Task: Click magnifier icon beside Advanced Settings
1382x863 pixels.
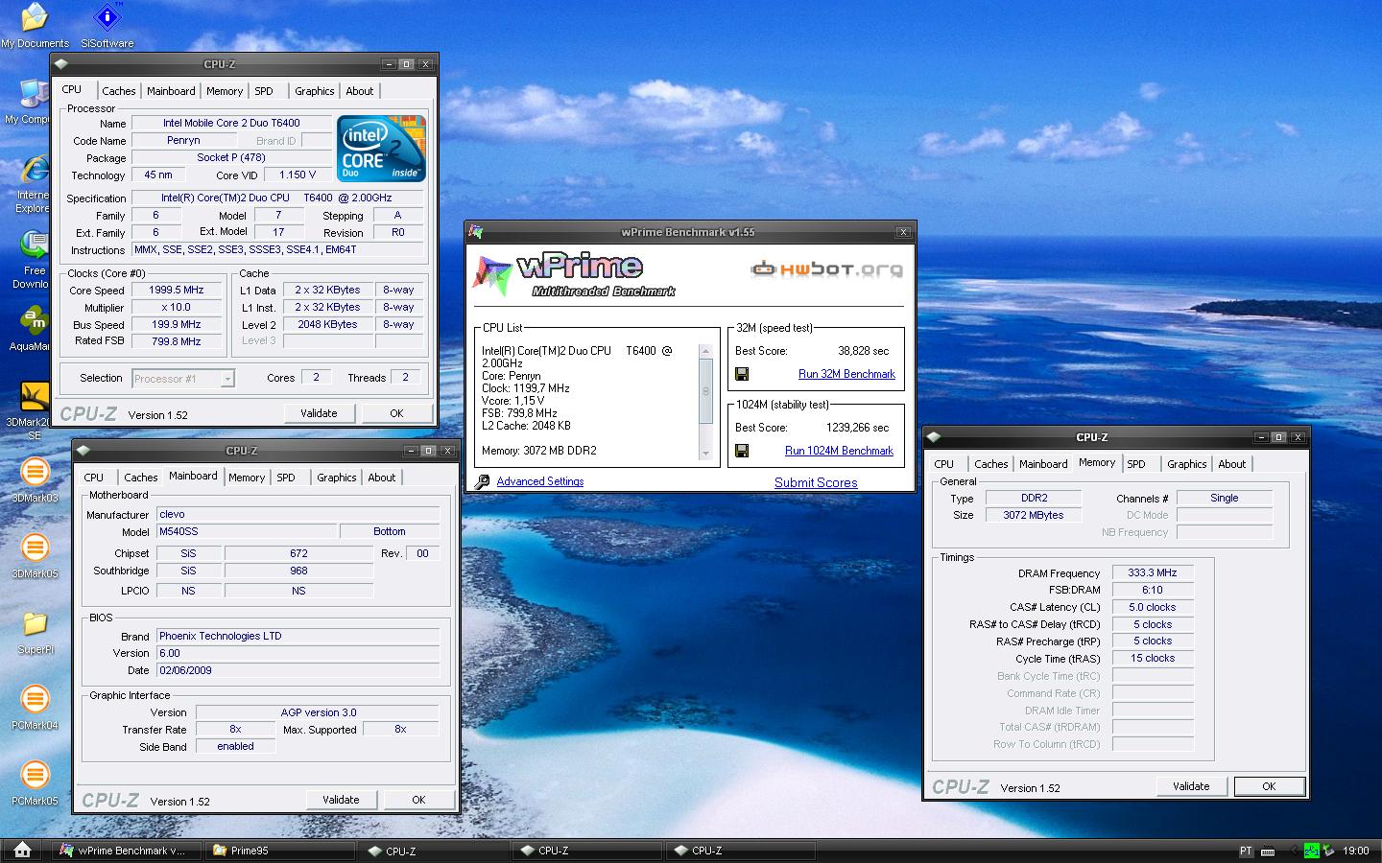Action: pos(483,481)
